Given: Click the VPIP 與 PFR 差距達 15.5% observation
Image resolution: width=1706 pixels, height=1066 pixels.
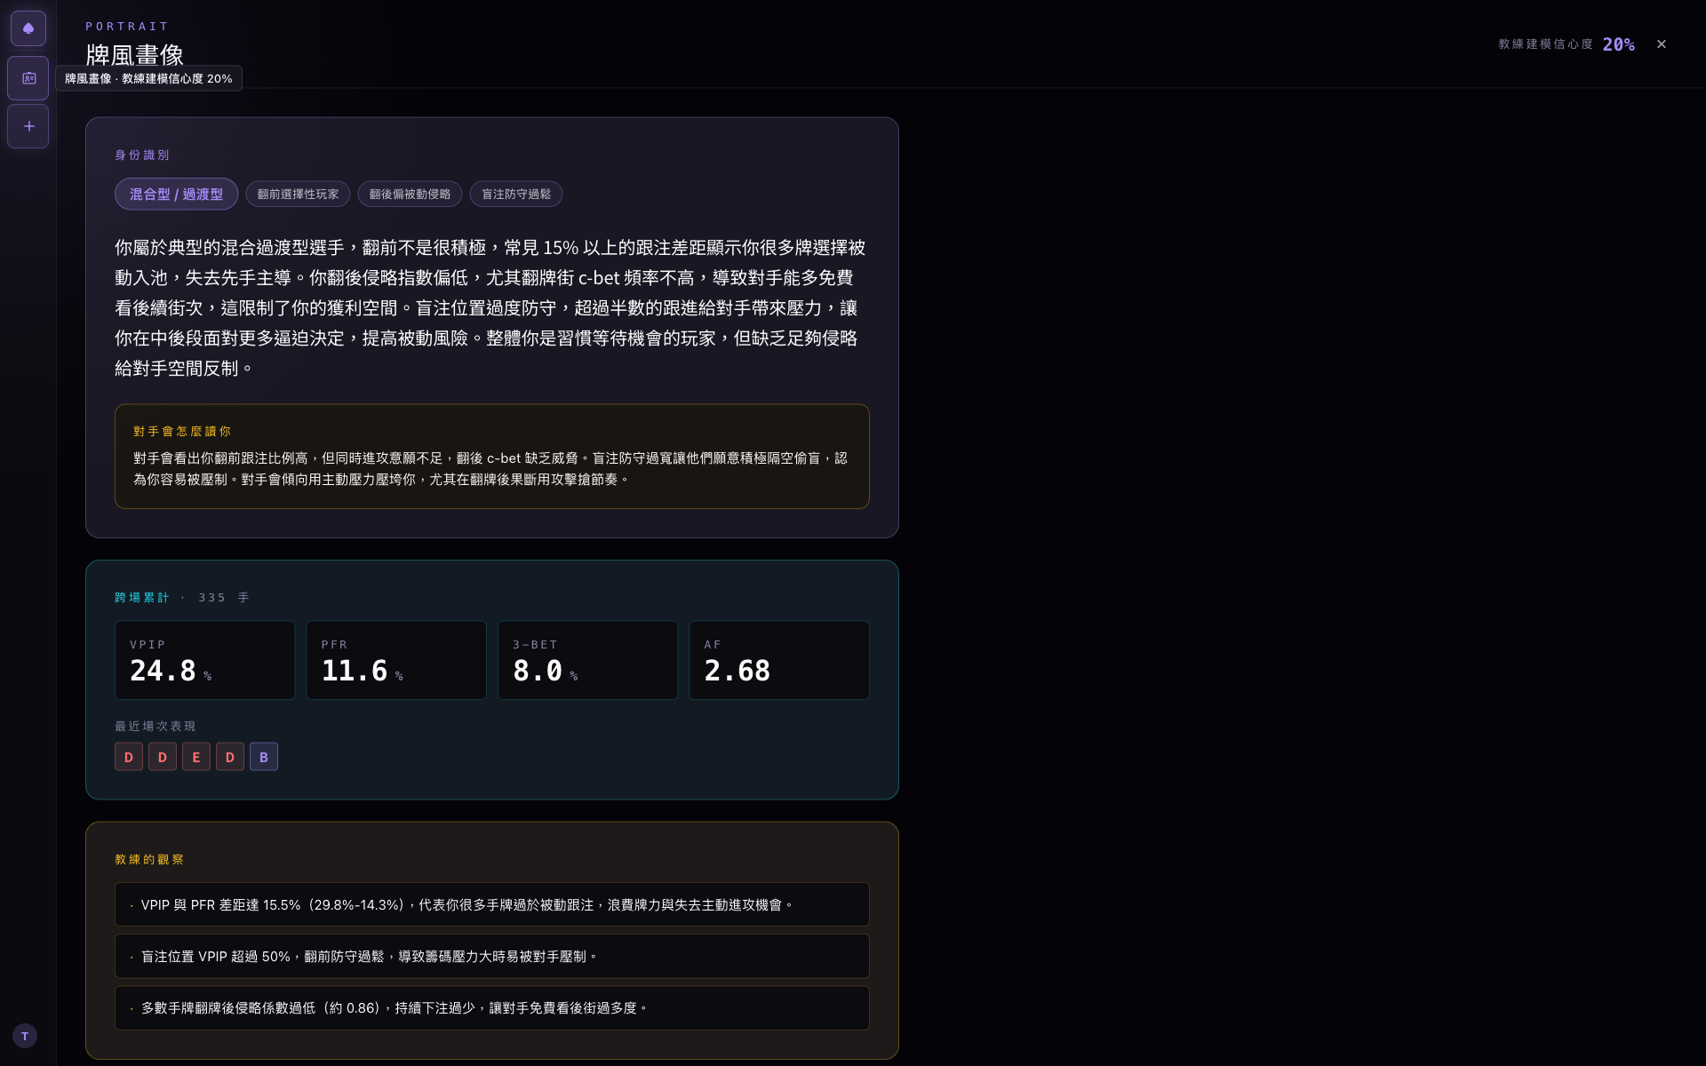Looking at the screenshot, I should [x=492, y=904].
